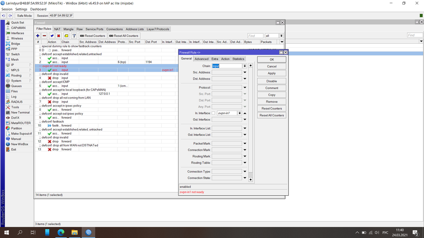Click the Comment button in the dialog
This screenshot has width=424, height=238.
click(272, 88)
